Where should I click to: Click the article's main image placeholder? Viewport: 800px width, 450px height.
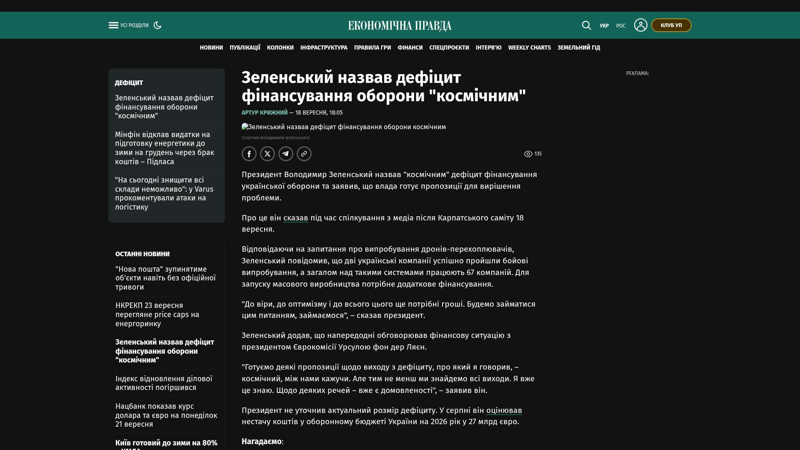[344, 127]
